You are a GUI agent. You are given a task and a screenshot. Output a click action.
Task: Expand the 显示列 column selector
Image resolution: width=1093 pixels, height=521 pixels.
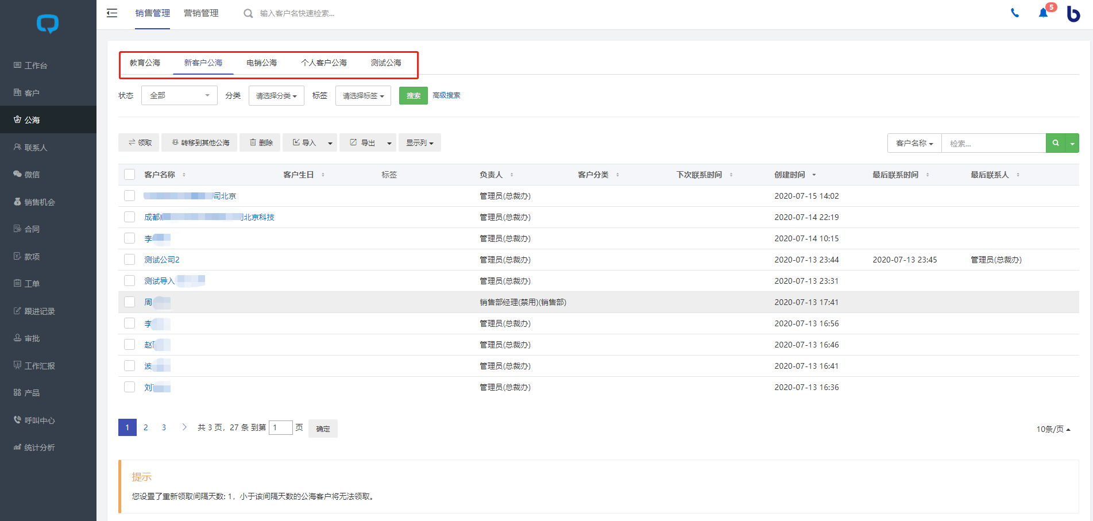[x=419, y=143]
